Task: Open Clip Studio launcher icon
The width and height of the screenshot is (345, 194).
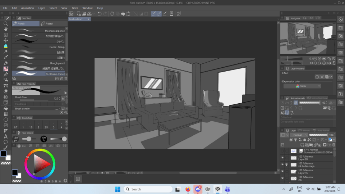Action: click(x=71, y=14)
